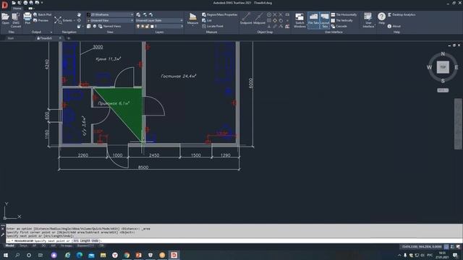463x260 pixels.
Task: Toggle the Center snap circle icon
Action: pyautogui.click(x=269, y=14)
